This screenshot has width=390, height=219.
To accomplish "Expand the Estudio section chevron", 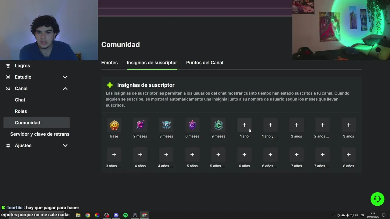I will 65,77.
